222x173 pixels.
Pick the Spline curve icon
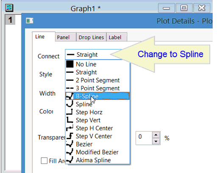[70, 104]
